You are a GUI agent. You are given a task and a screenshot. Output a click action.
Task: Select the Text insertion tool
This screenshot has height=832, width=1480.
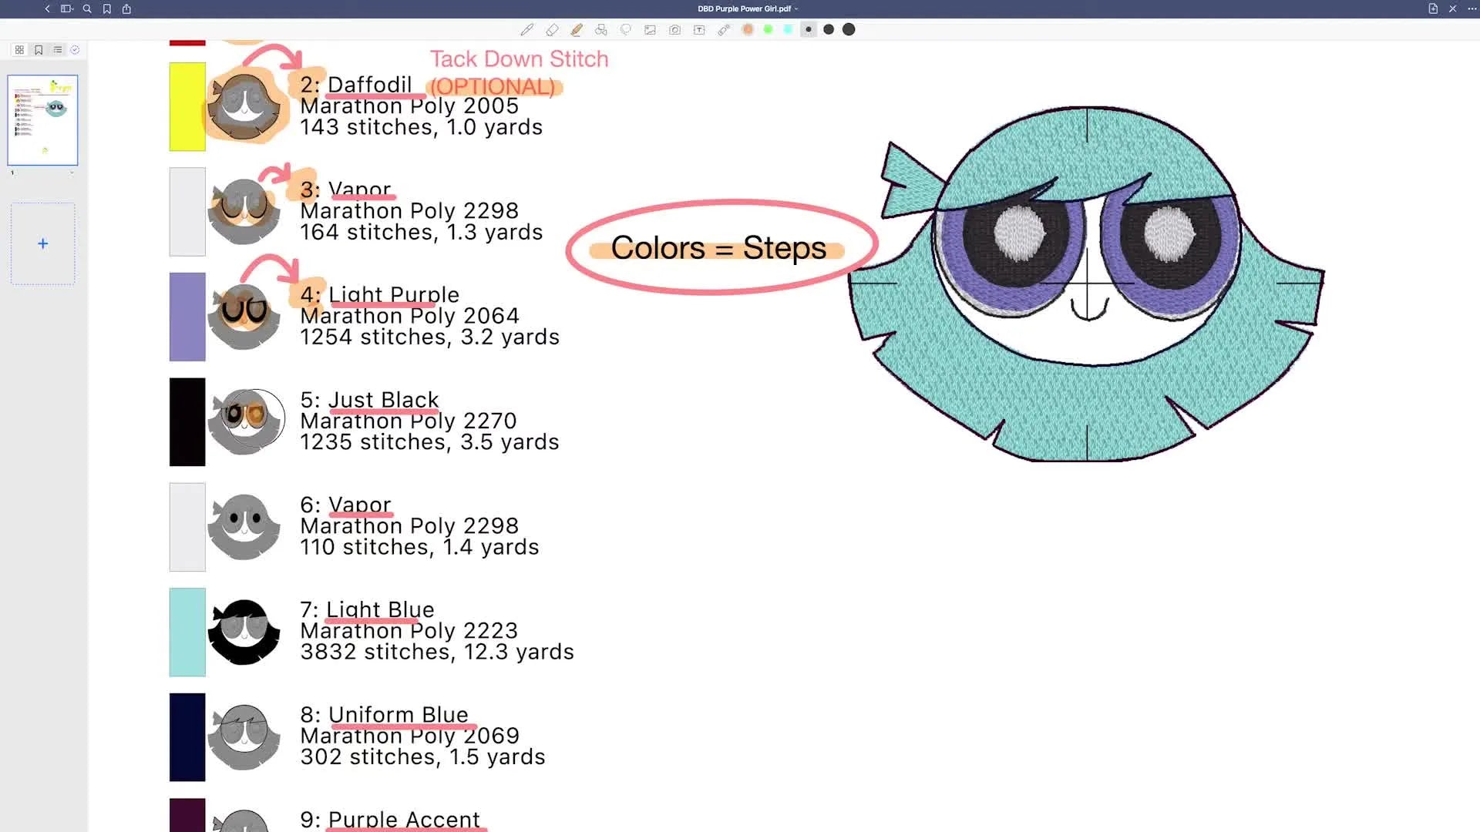(x=699, y=29)
